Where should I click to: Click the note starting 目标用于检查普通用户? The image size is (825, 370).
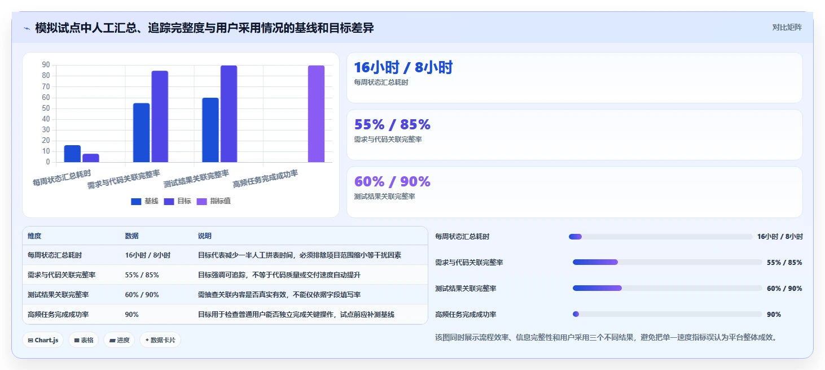[x=296, y=315]
